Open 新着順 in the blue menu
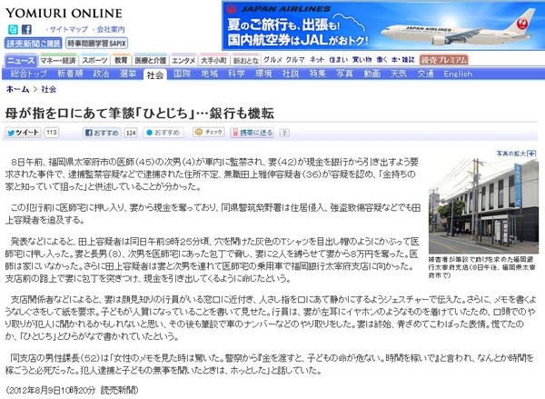 70,74
